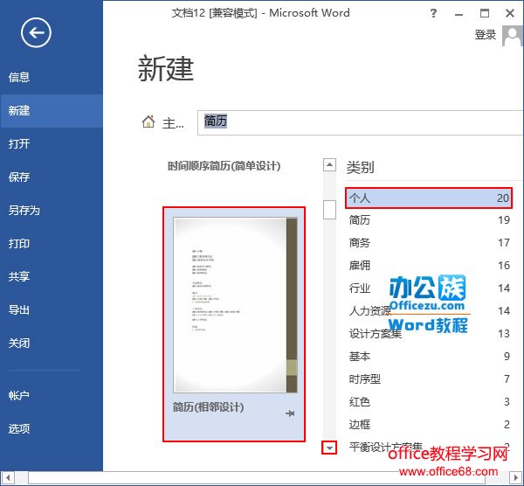Image resolution: width=524 pixels, height=486 pixels.
Task: Click category list scroll down arrow
Action: click(x=329, y=448)
